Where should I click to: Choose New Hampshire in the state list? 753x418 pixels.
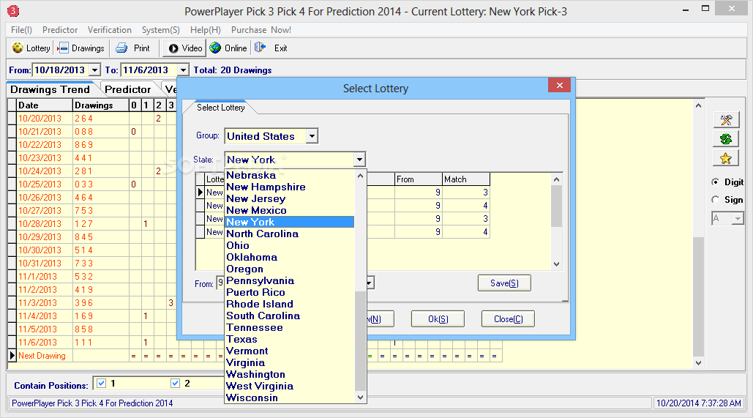[290, 187]
